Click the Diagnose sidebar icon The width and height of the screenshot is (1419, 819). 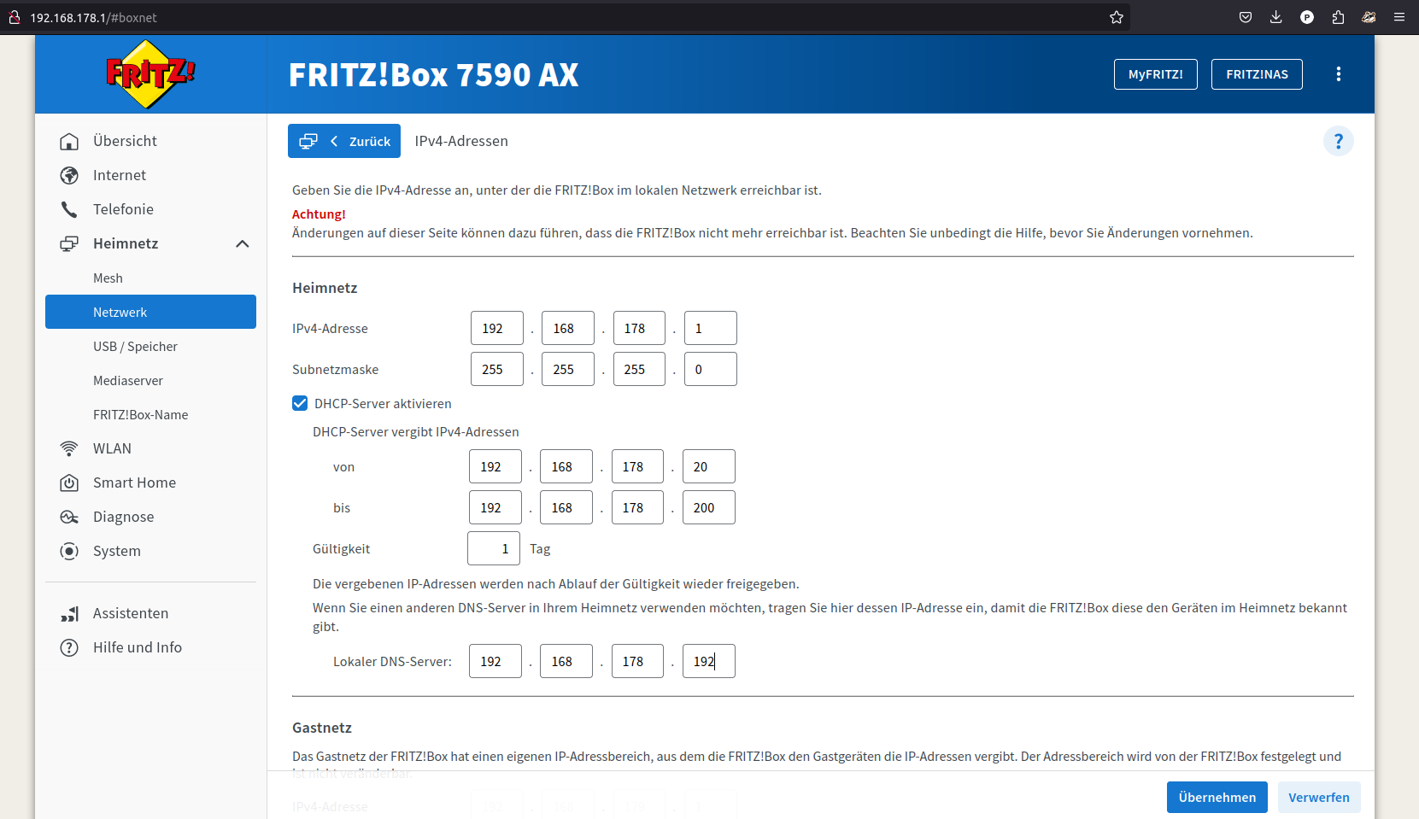click(69, 517)
